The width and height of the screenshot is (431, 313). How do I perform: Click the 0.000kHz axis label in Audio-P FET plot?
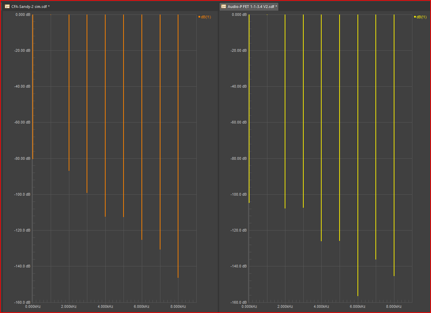pyautogui.click(x=249, y=306)
